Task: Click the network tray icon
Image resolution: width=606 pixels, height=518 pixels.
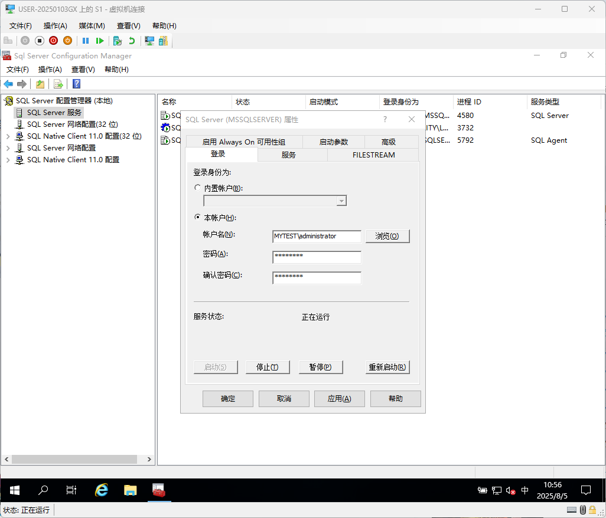Action: click(497, 491)
